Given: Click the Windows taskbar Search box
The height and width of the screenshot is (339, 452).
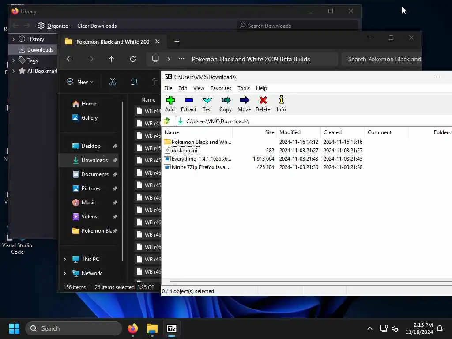Looking at the screenshot, I should coord(74,328).
